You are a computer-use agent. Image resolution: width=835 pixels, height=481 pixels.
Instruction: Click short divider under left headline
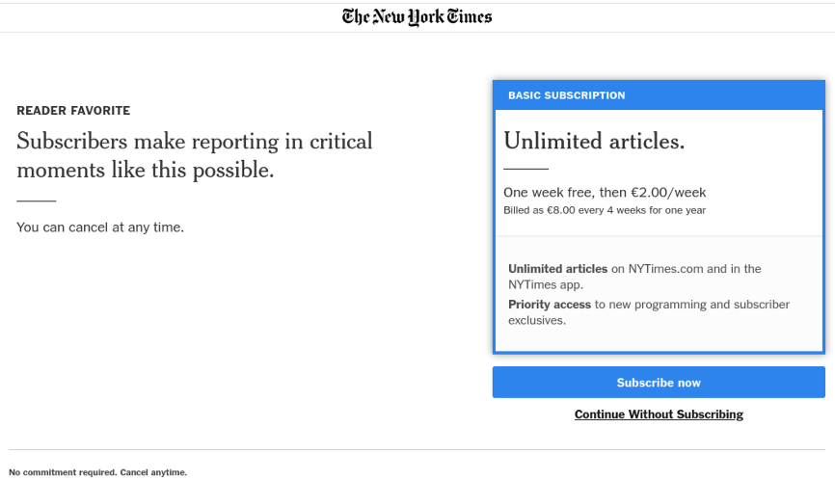click(x=37, y=200)
